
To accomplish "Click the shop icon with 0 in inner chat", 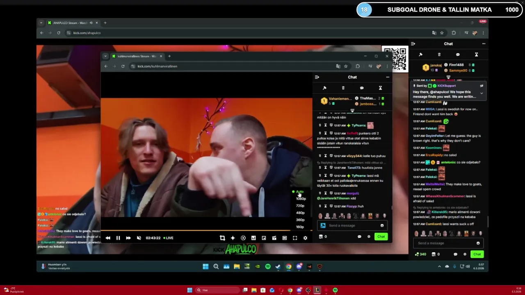I will coord(323,236).
